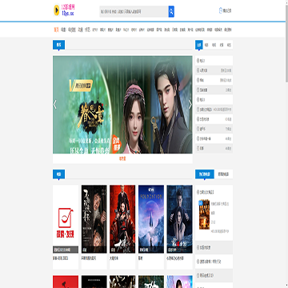Image resolution: width=288 pixels, height=288 pixels.
Task: Focus the search input field in header
Action: click(x=134, y=12)
